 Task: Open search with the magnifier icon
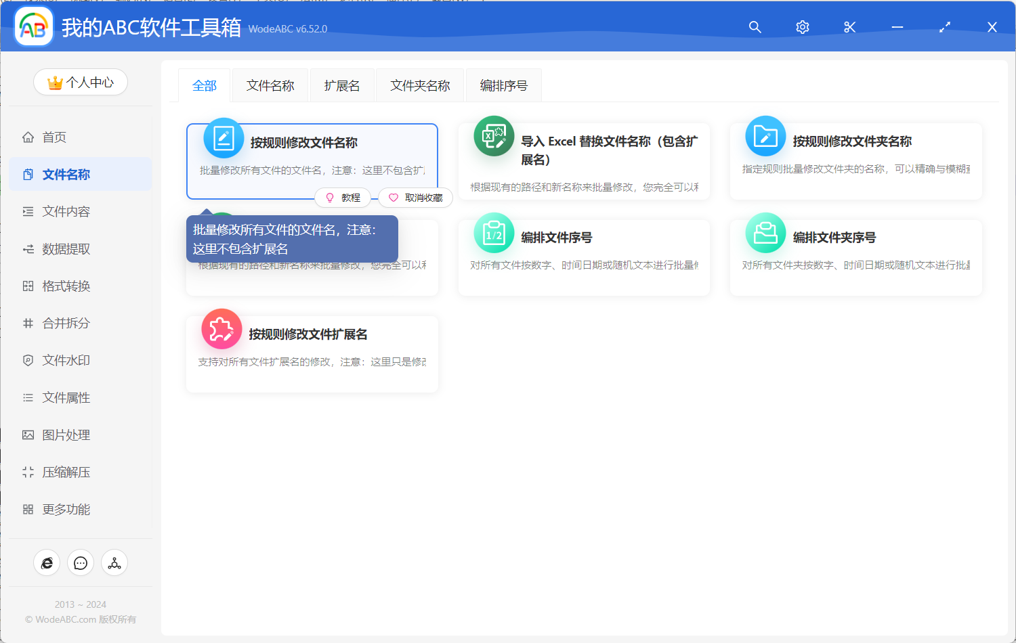pos(755,27)
